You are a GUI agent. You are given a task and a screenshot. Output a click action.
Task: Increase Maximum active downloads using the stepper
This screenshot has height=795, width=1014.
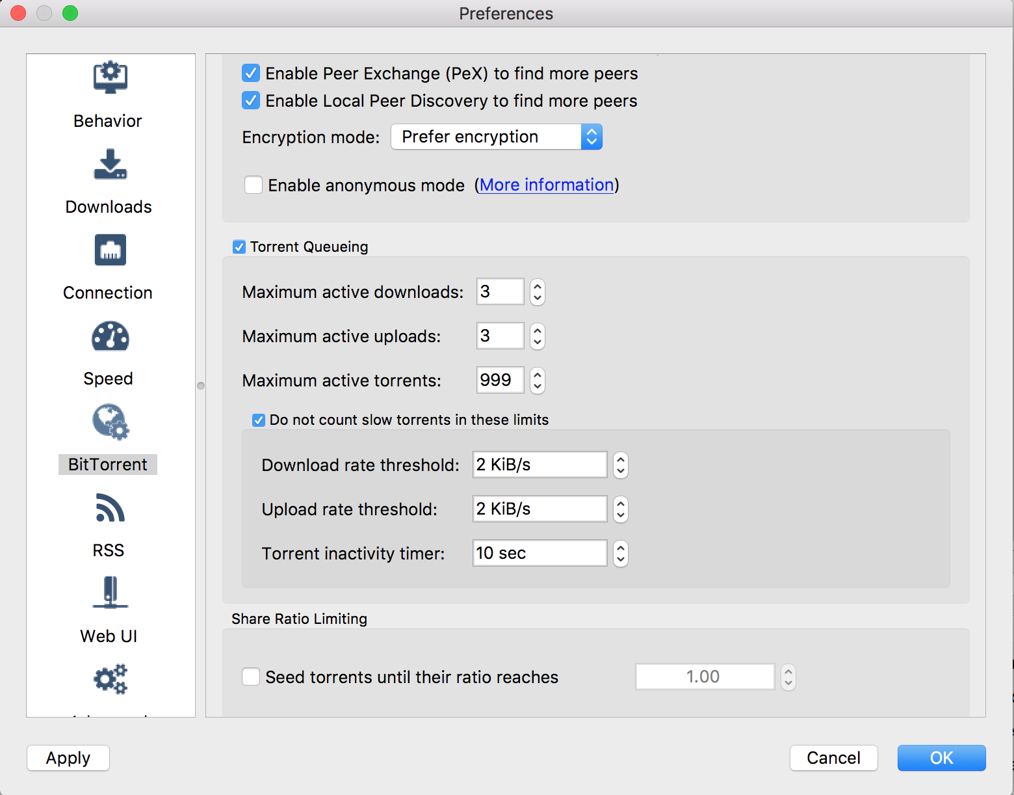click(537, 287)
